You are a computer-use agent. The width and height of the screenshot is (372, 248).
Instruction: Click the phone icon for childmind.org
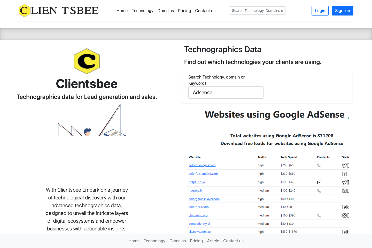click(x=319, y=215)
